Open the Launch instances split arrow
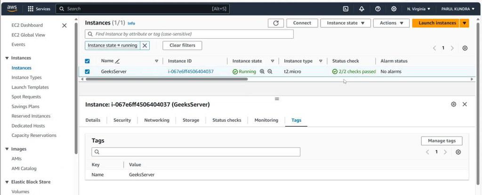Image resolution: width=482 pixels, height=195 pixels. 465,23
